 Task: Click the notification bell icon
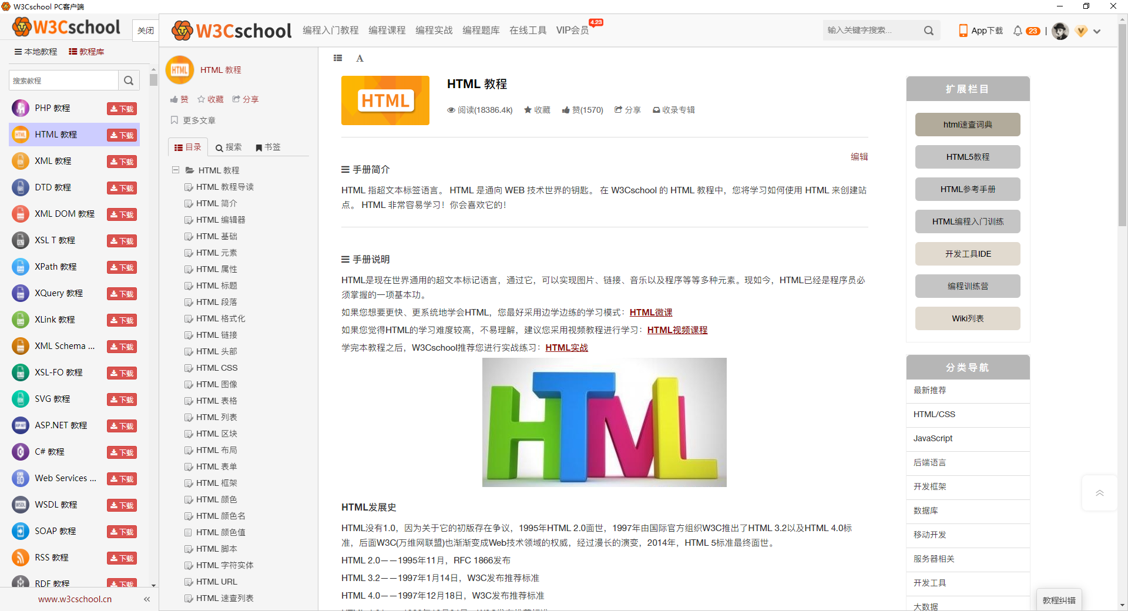1018,31
